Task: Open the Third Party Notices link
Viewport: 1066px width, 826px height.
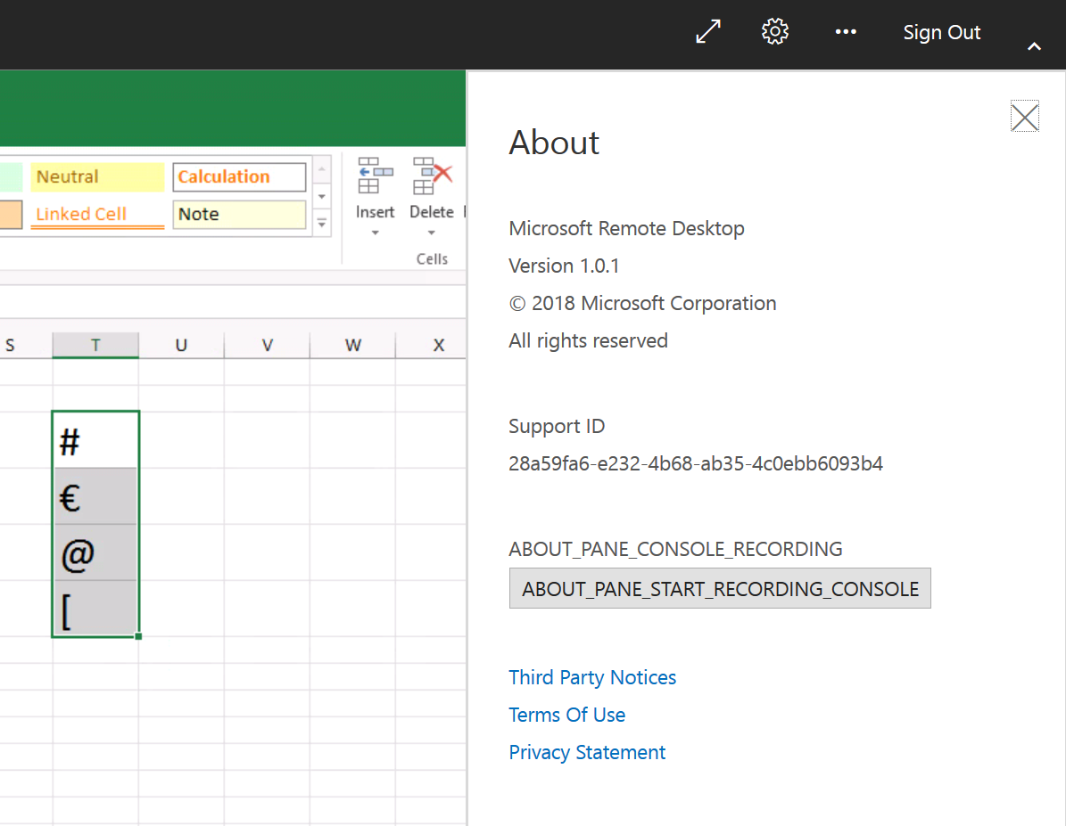Action: 592,677
